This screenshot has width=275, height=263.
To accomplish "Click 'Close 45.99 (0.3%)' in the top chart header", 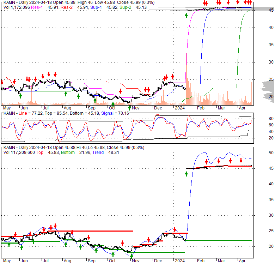I will (x=136, y=2).
